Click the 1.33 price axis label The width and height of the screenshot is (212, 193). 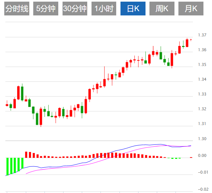click(x=202, y=94)
